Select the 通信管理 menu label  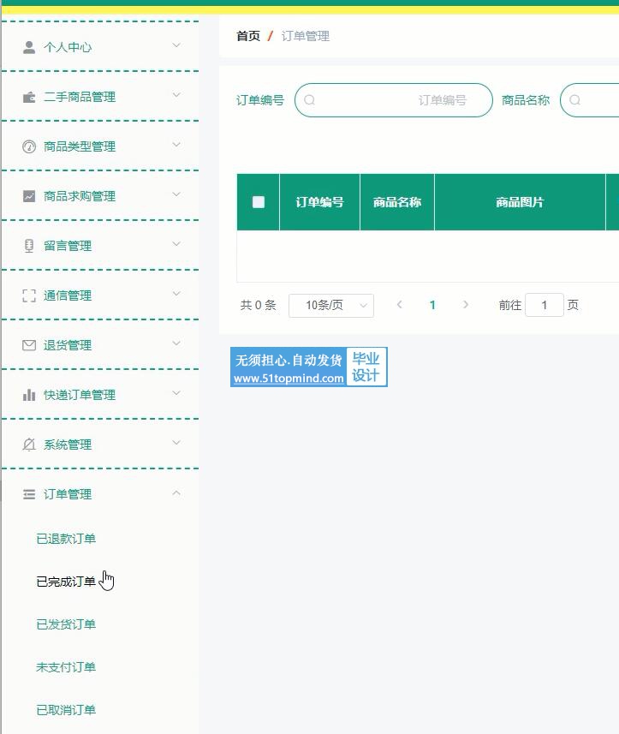coord(68,295)
